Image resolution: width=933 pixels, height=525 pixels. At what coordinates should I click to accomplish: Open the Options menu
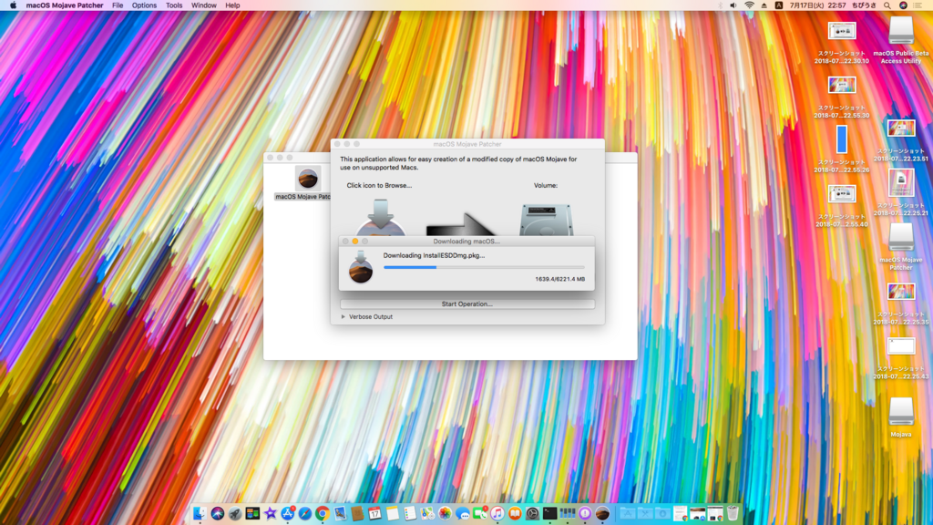pos(144,5)
